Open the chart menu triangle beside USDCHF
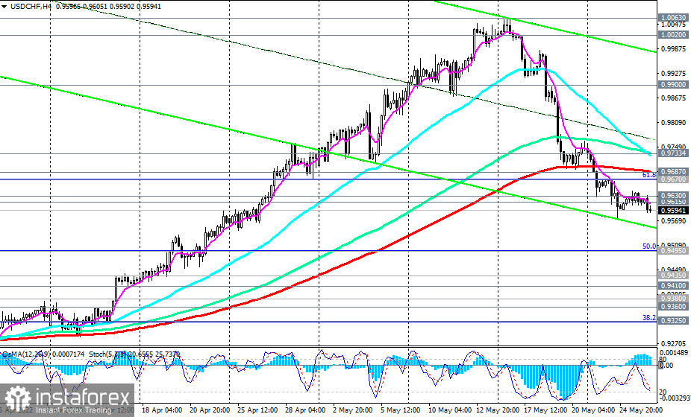 pyautogui.click(x=4, y=7)
